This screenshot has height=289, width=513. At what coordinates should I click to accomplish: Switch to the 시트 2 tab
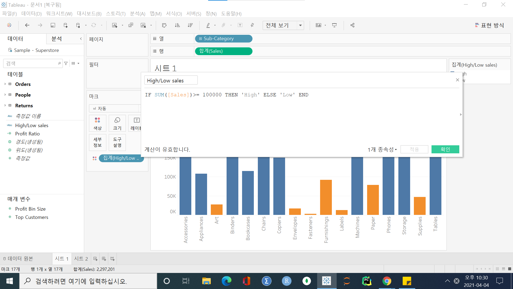coord(81,258)
